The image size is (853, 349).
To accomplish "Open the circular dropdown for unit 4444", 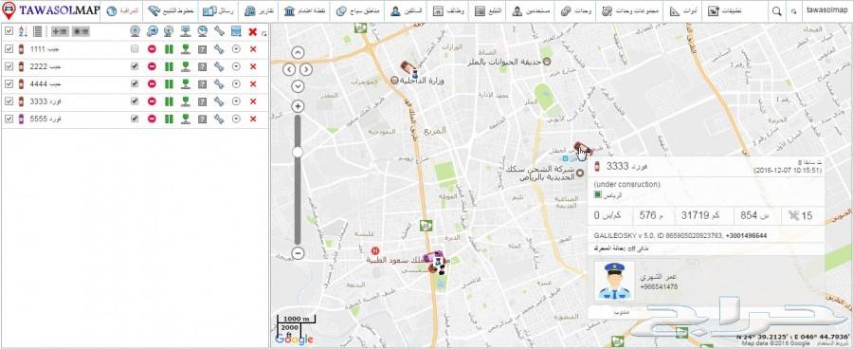I will (x=236, y=83).
